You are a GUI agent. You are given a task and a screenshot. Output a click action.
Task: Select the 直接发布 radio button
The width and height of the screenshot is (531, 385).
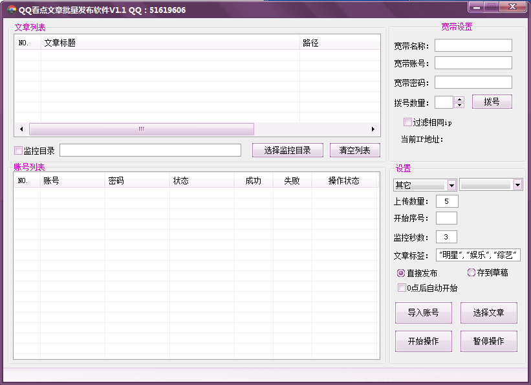401,273
